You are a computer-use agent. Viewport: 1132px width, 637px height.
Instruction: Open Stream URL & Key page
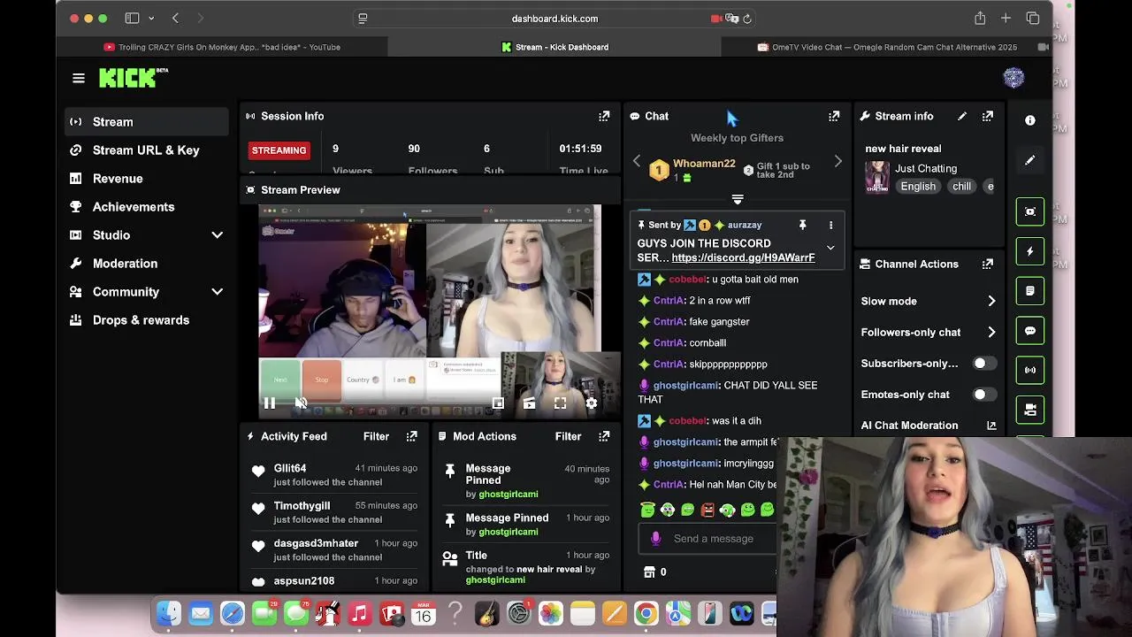[147, 150]
